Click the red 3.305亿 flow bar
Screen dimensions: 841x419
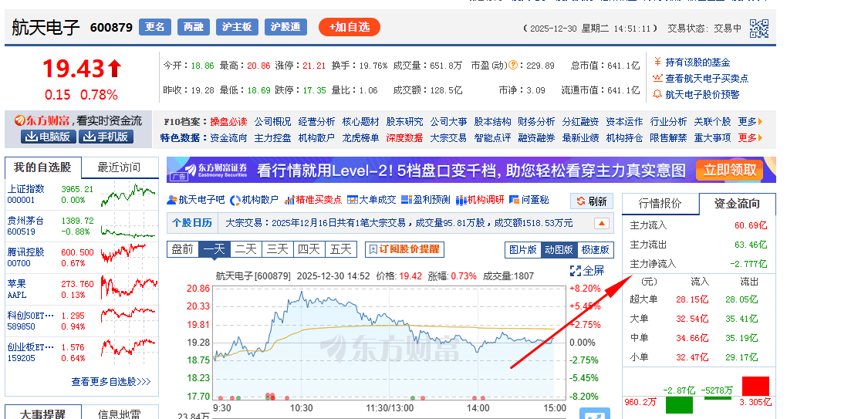(755, 387)
